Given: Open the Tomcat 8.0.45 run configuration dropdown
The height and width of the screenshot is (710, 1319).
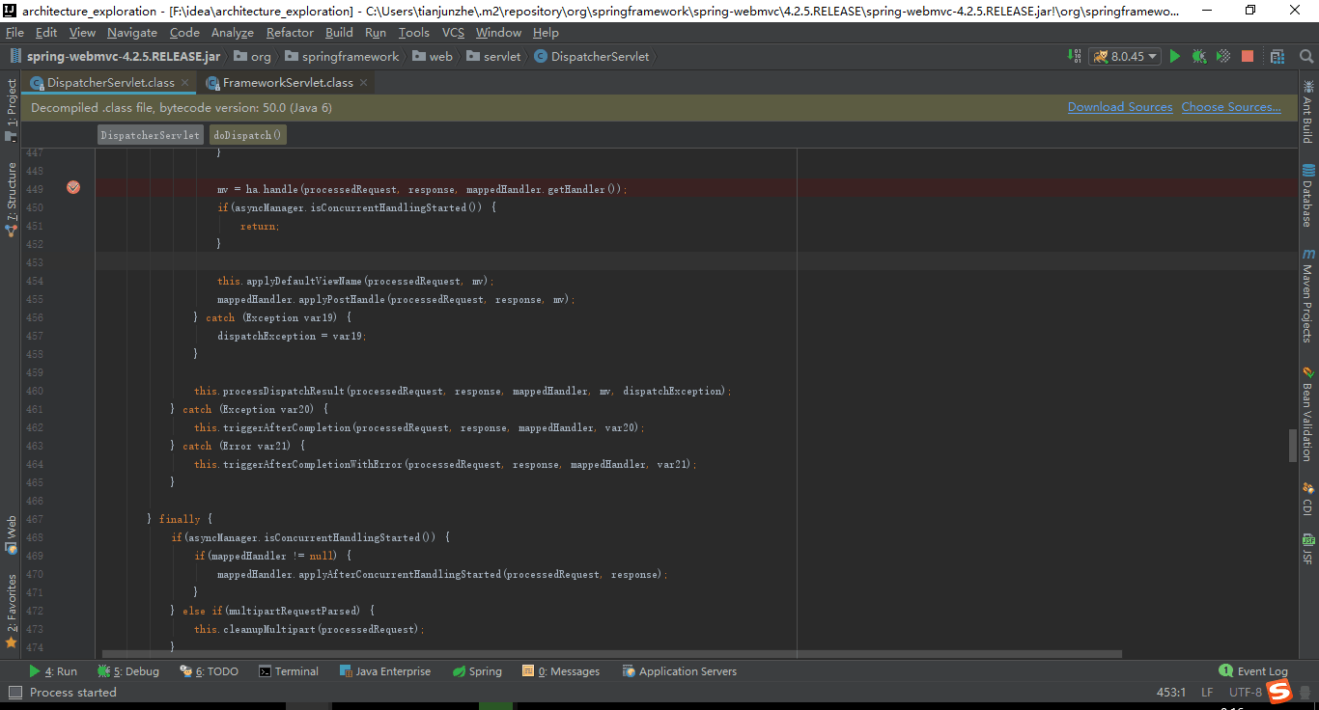Looking at the screenshot, I should [1124, 57].
